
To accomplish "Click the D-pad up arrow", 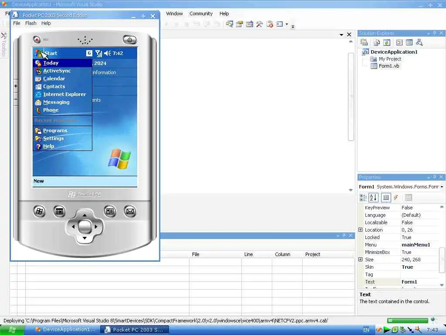I will (84, 215).
